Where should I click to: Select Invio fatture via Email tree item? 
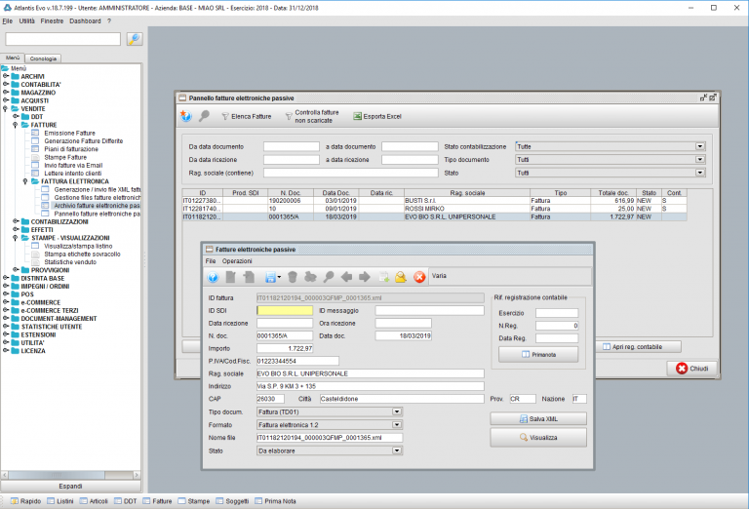click(x=73, y=165)
